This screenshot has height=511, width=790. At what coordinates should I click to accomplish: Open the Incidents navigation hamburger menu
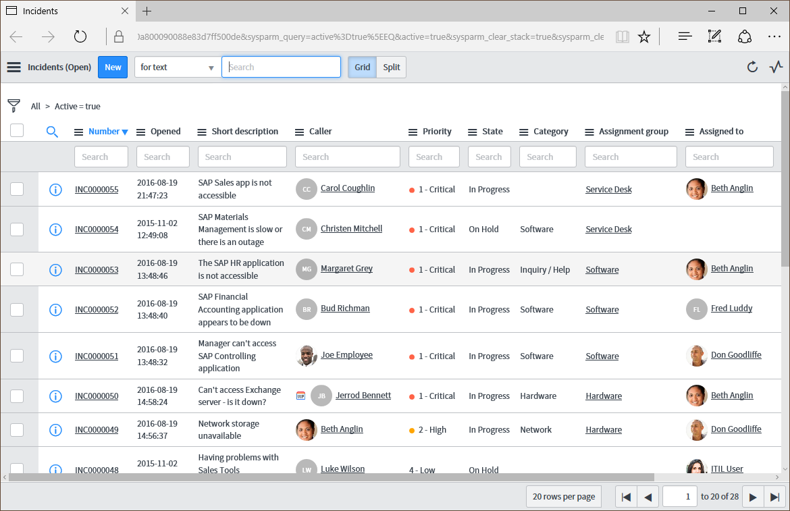coord(14,67)
